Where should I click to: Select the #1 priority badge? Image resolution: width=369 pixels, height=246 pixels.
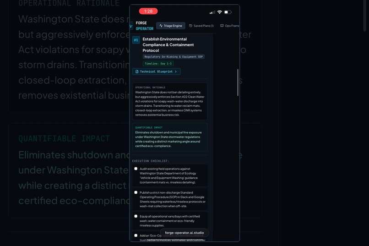tap(136, 40)
